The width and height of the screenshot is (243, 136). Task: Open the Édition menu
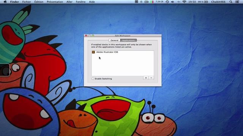[39, 2]
